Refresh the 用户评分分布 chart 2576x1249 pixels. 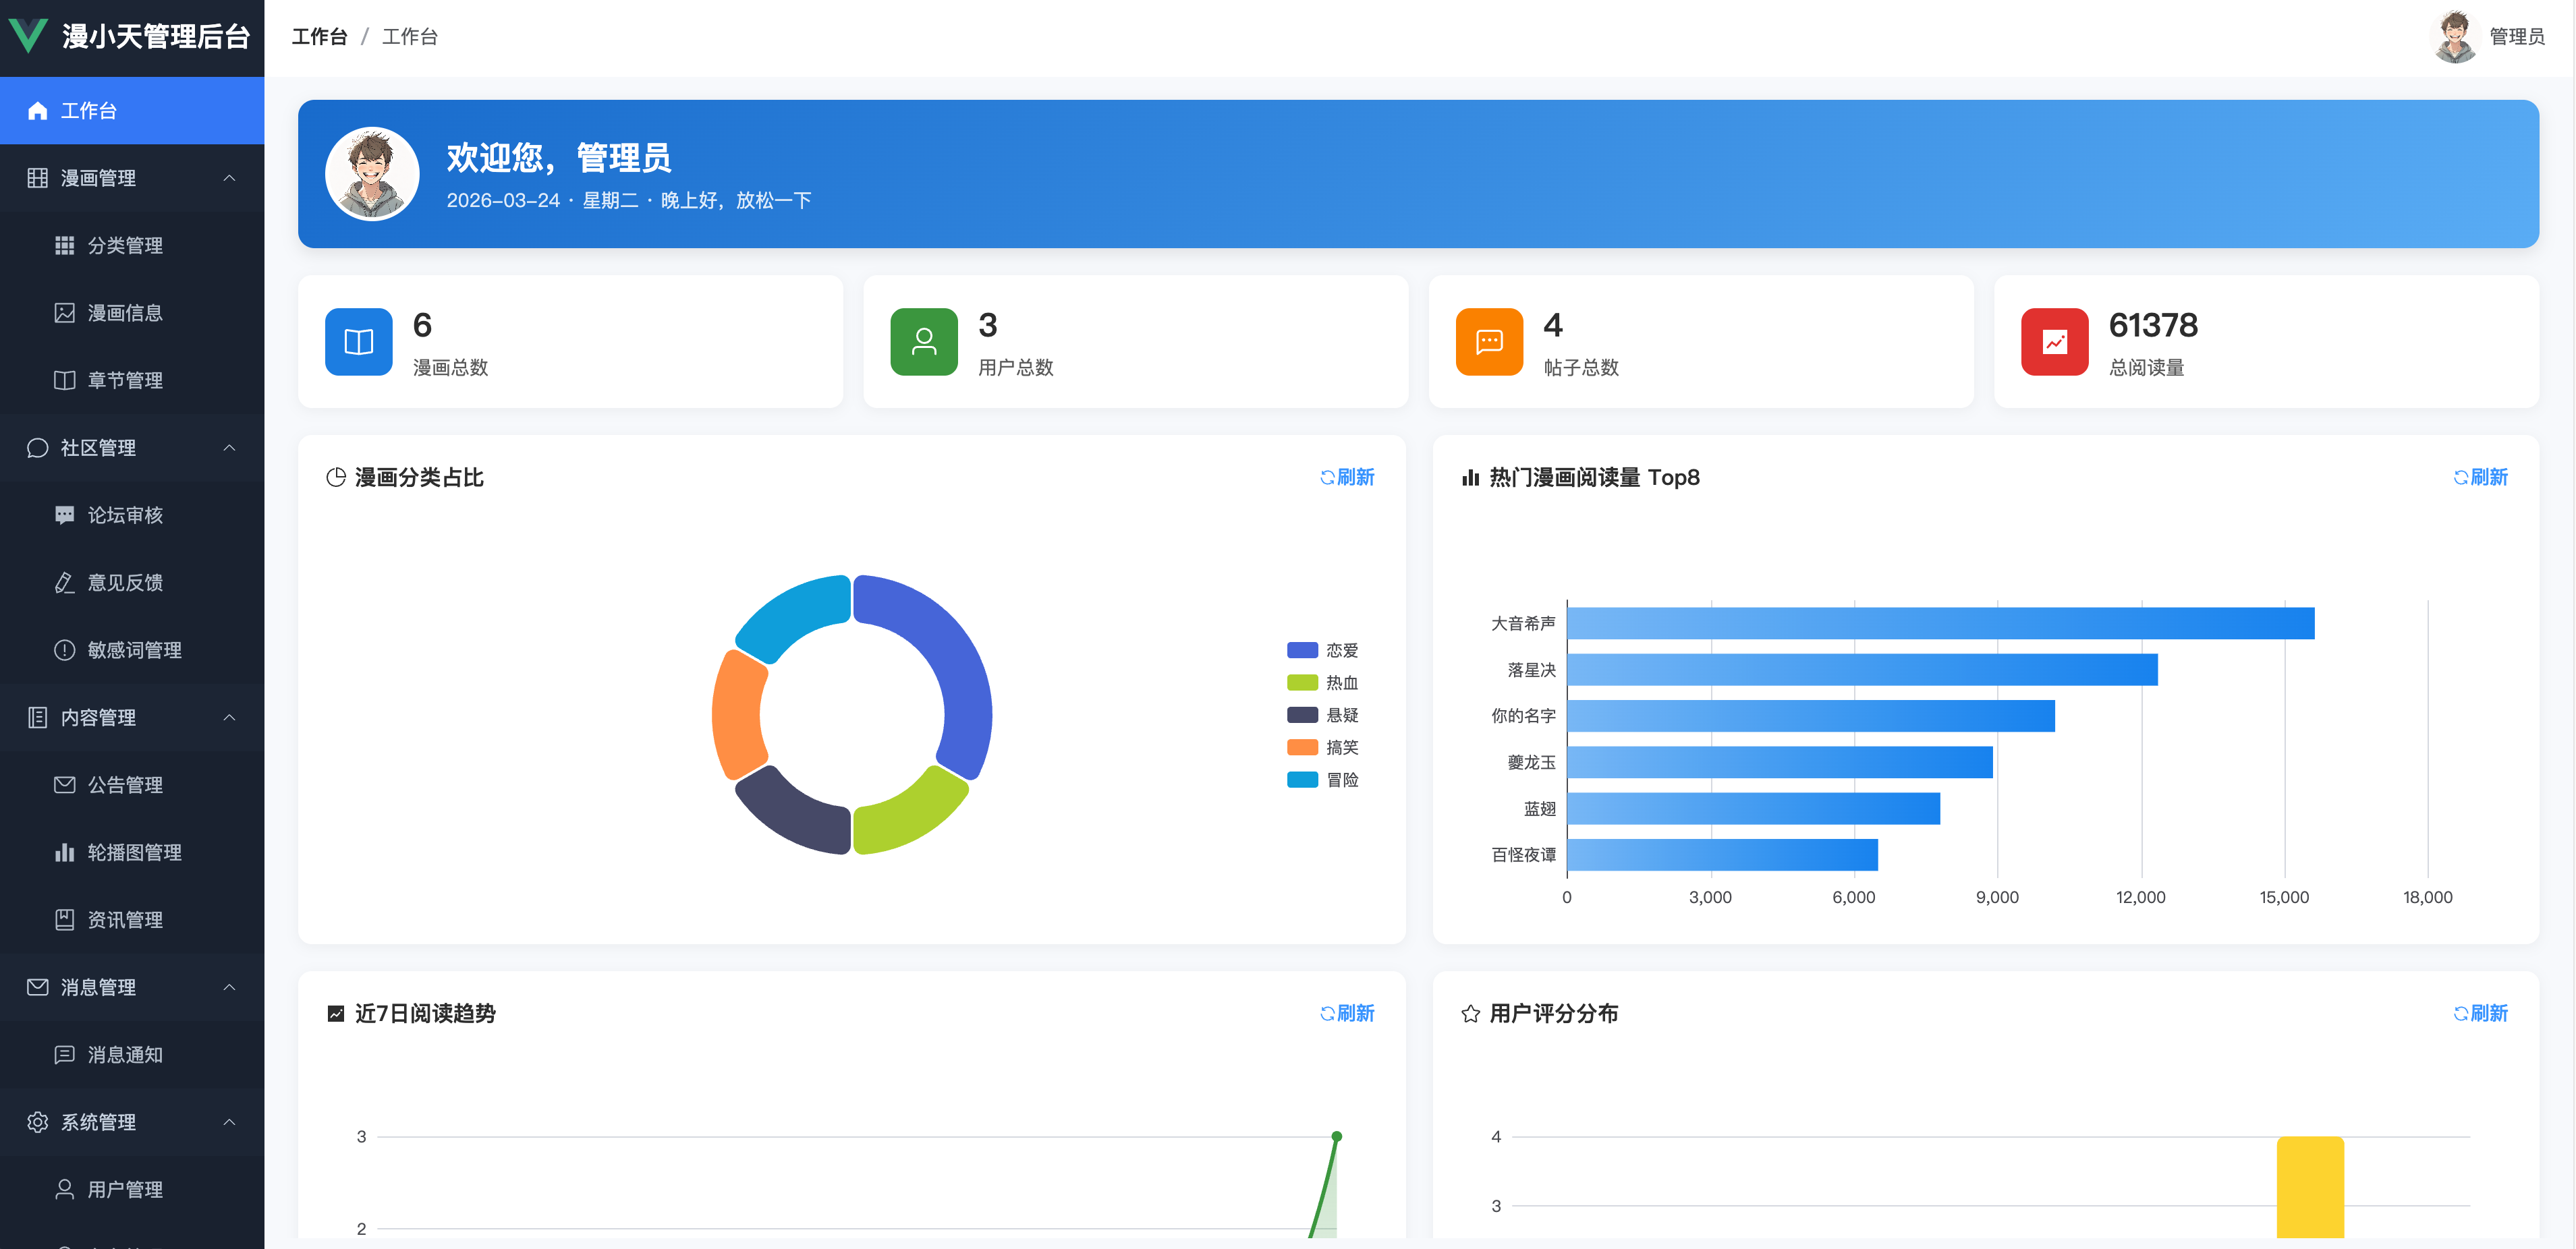click(x=2481, y=1014)
